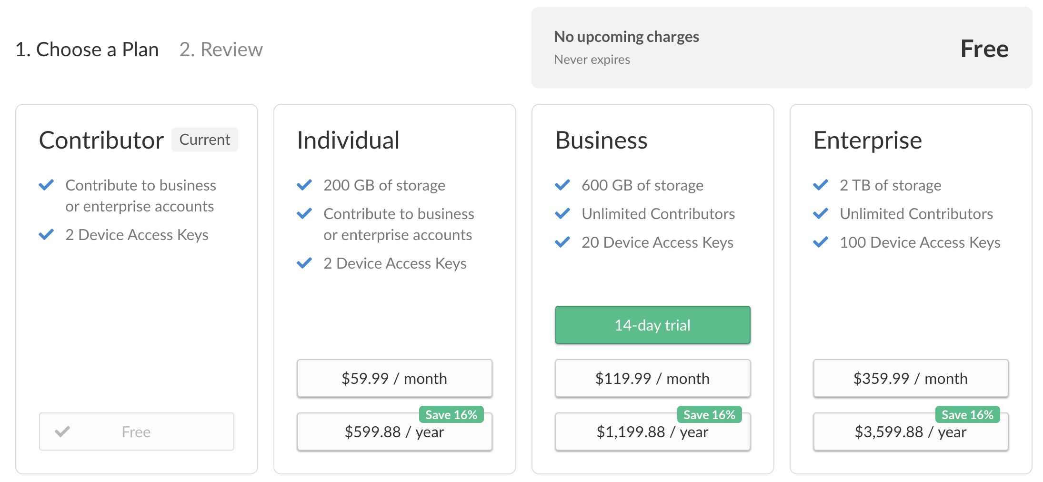Image resolution: width=1043 pixels, height=482 pixels.
Task: Start the Business 14-day trial
Action: tap(652, 325)
